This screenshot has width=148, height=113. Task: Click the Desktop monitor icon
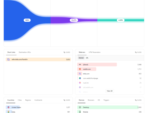tap(80, 107)
